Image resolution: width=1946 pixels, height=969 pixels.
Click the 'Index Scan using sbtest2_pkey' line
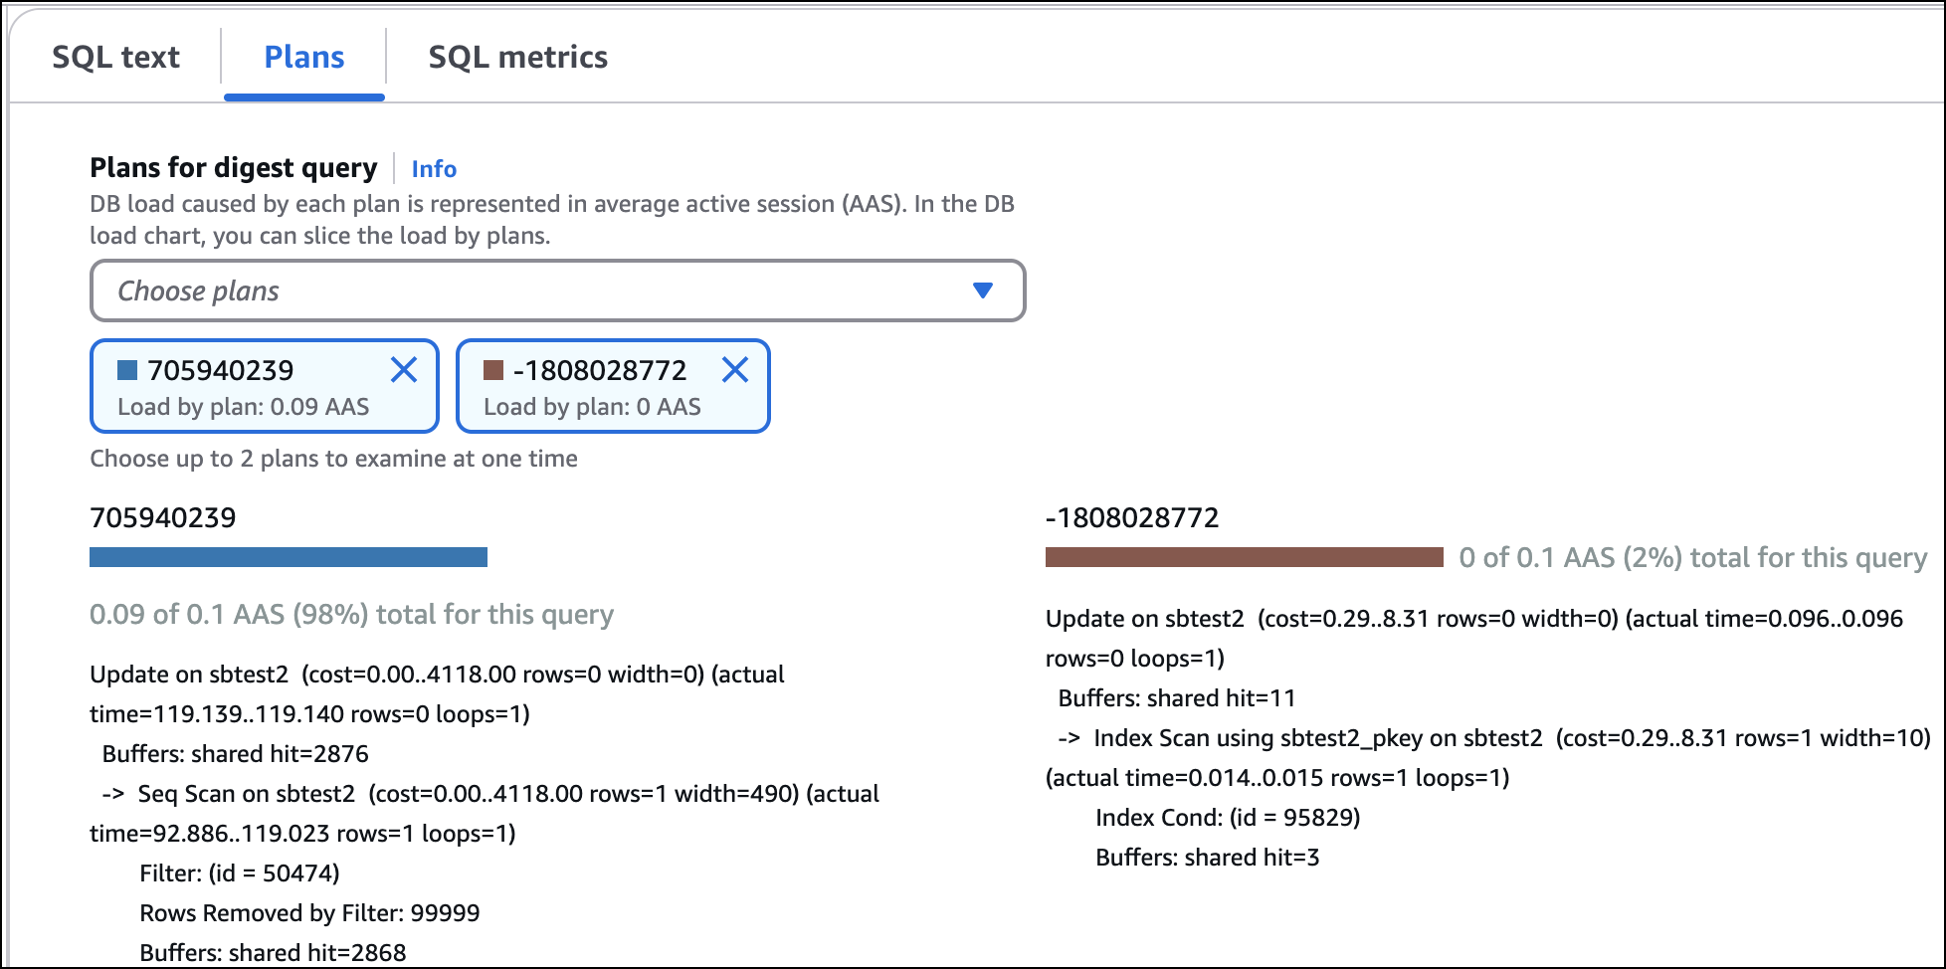(1317, 738)
